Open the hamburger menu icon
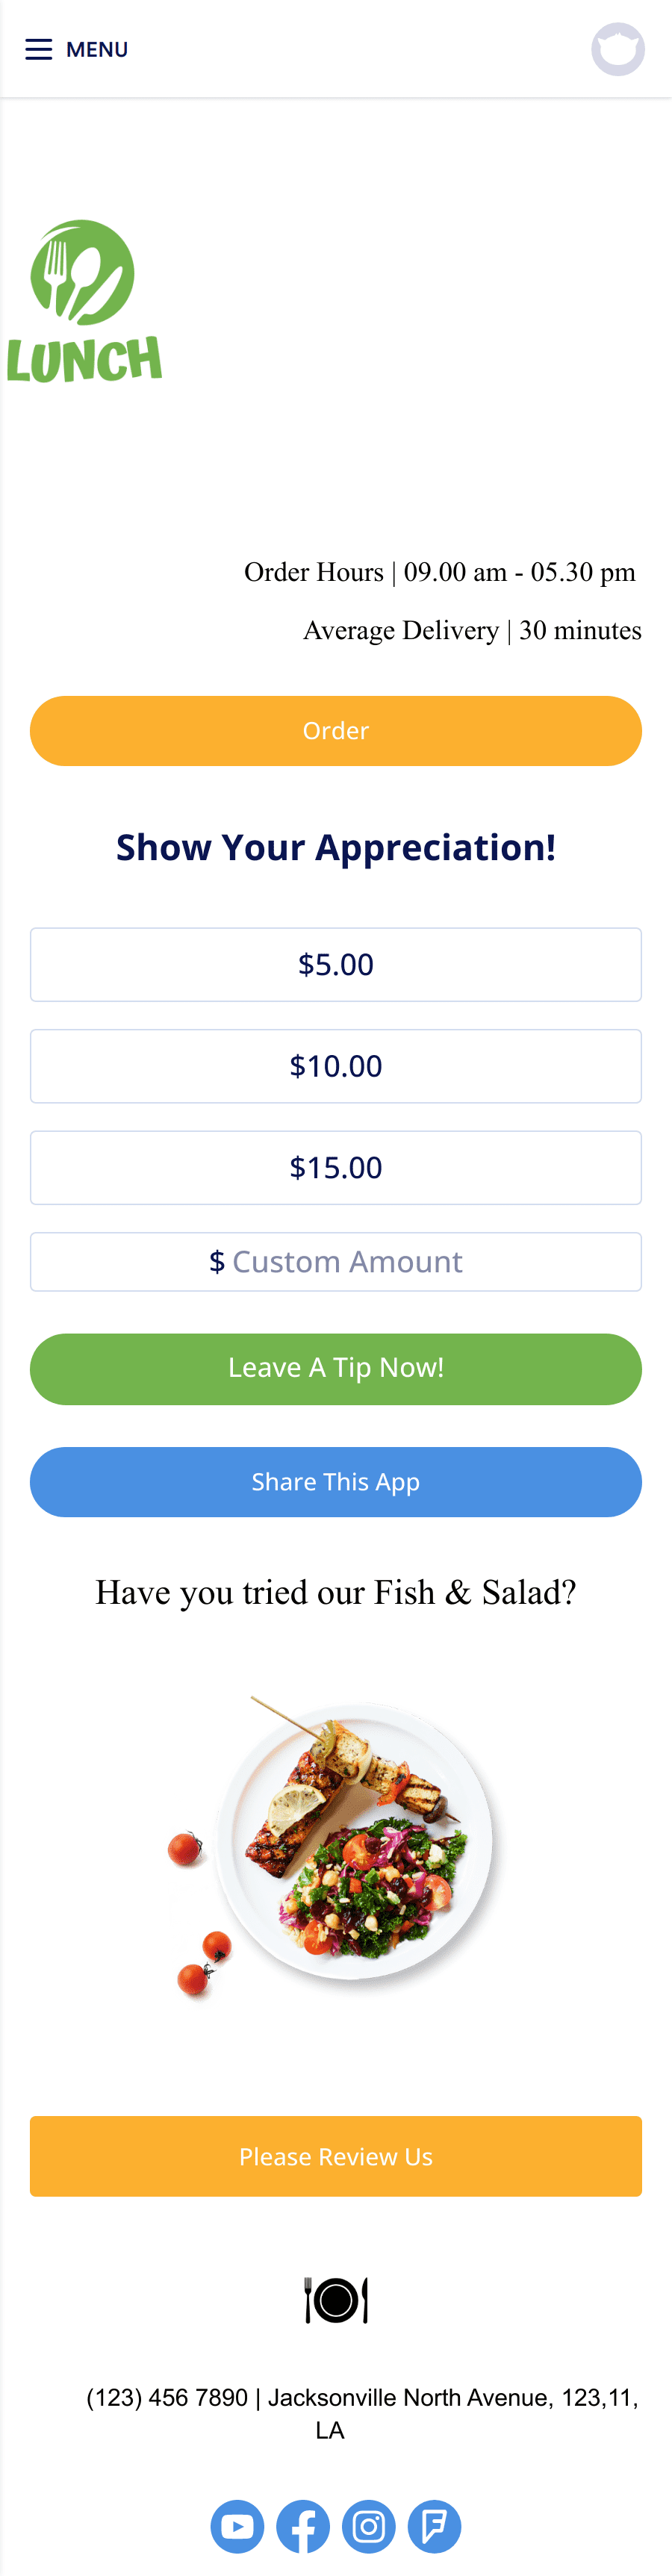Screen dimensions: 672x2576 pos(38,49)
